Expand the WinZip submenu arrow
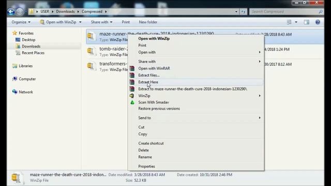Viewport: 331px width, 186px height. 260,96
